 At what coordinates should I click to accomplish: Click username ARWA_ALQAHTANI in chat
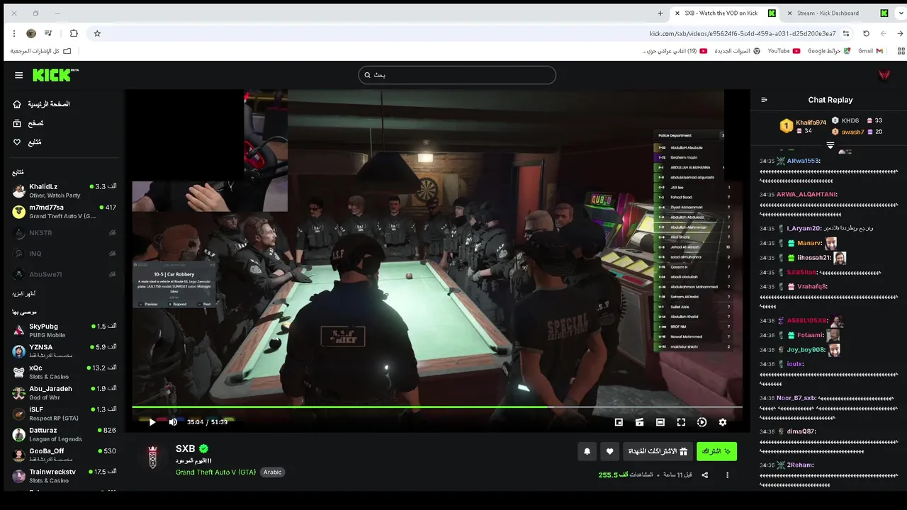pyautogui.click(x=806, y=195)
